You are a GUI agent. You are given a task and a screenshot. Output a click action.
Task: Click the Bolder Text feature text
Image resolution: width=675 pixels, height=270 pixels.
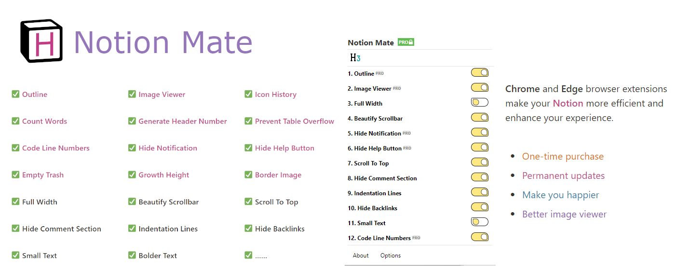pos(158,256)
